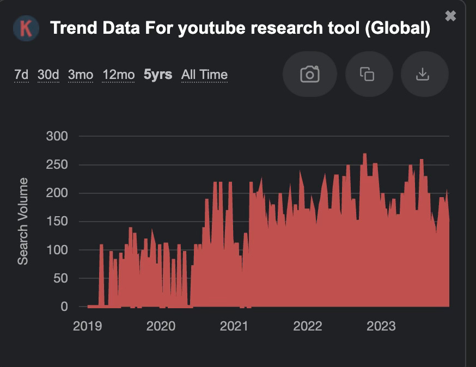The height and width of the screenshot is (367, 476).
Task: Switch to All Time range
Action: point(204,75)
